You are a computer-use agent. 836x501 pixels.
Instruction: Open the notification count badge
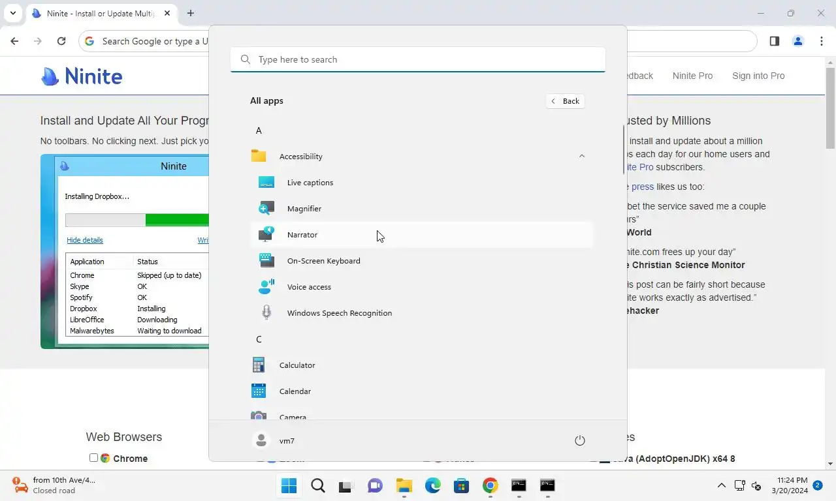click(817, 485)
